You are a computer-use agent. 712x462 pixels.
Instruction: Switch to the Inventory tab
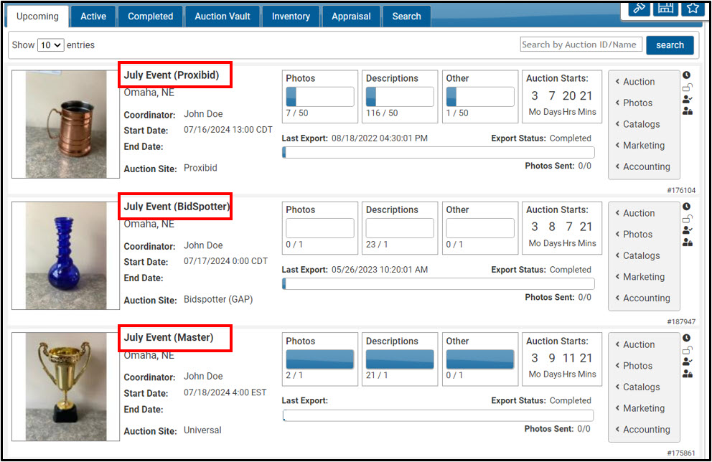click(290, 15)
